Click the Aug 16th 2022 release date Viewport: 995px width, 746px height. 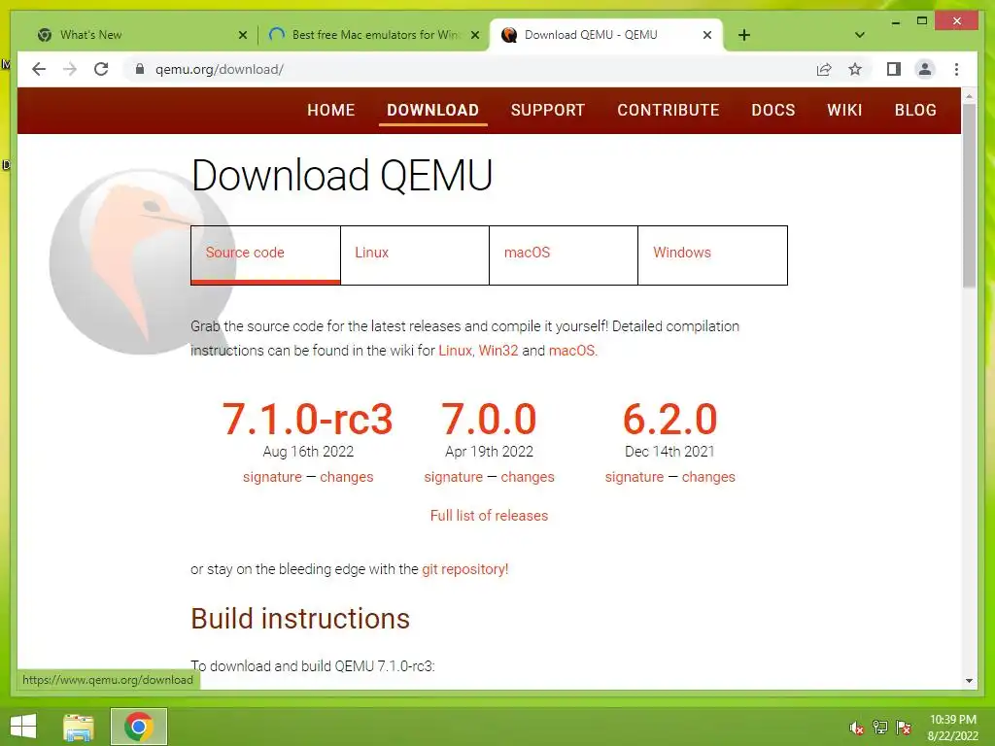[x=308, y=452]
